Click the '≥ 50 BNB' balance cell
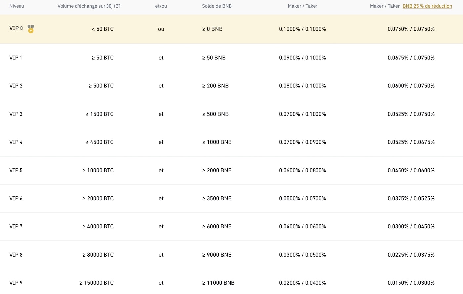This screenshot has width=463, height=294. coord(214,58)
